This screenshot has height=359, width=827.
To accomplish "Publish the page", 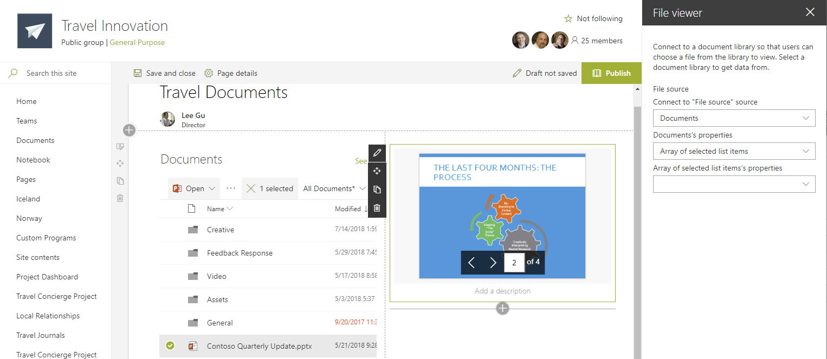I will coord(611,73).
